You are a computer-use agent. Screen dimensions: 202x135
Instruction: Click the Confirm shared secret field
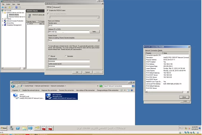(69, 66)
